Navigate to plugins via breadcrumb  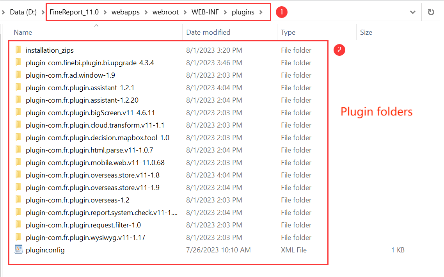(243, 12)
